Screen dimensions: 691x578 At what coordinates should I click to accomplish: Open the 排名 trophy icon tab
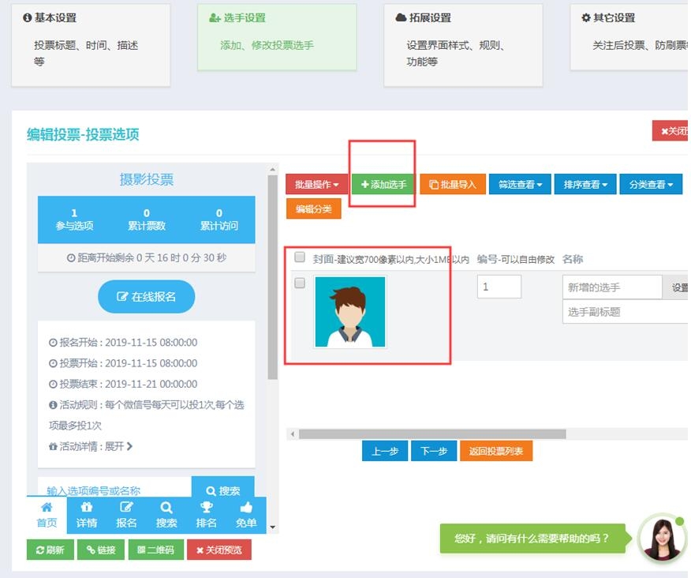[206, 514]
